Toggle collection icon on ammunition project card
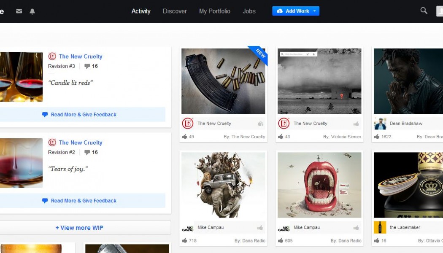 (x=260, y=124)
